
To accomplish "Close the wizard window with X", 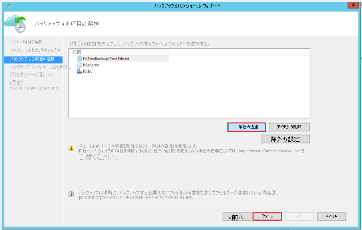I will pyautogui.click(x=353, y=5).
